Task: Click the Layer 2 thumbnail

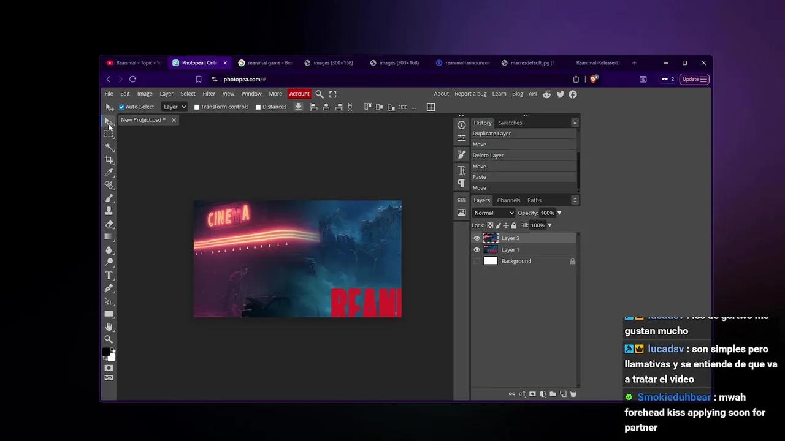Action: [x=491, y=238]
